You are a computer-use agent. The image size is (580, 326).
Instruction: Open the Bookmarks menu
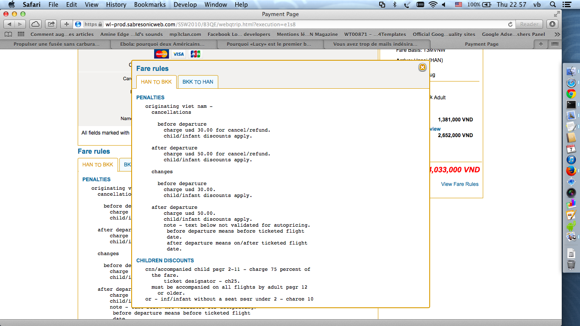pos(151,5)
